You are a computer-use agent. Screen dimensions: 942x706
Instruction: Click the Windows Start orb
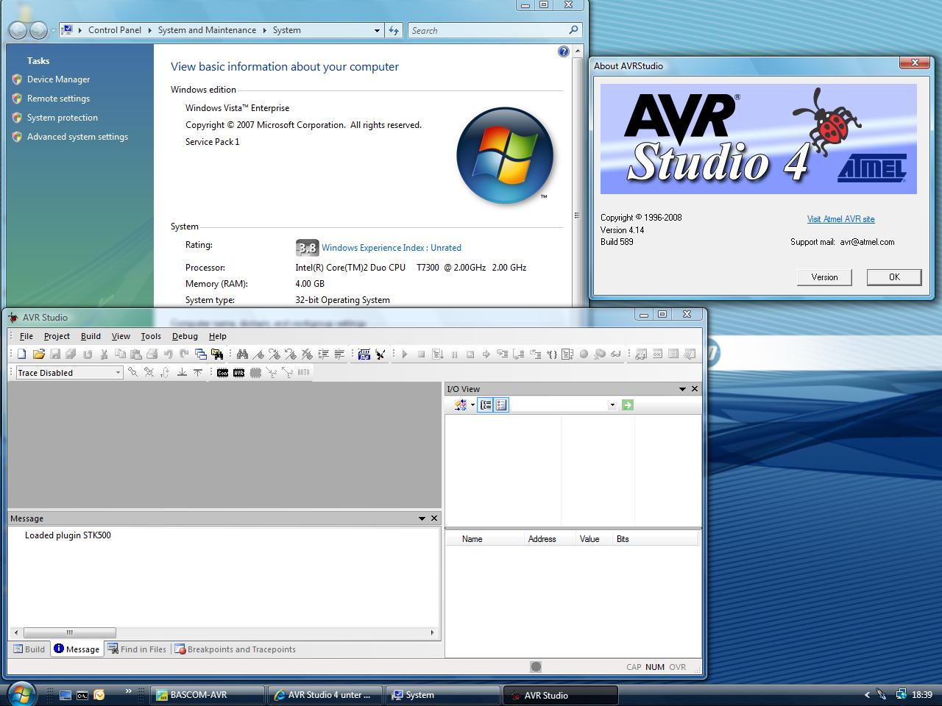coord(21,693)
